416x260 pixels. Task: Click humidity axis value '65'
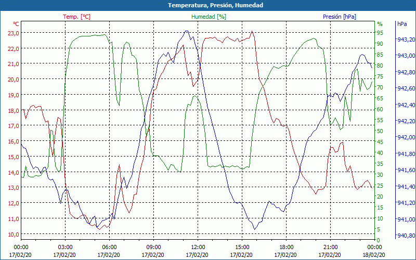[x=380, y=98]
